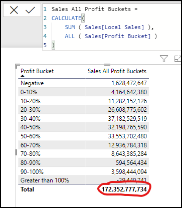Grab the visual's top-center resize handle

[107, 65]
